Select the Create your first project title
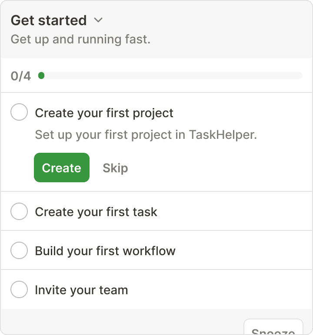 click(x=104, y=113)
